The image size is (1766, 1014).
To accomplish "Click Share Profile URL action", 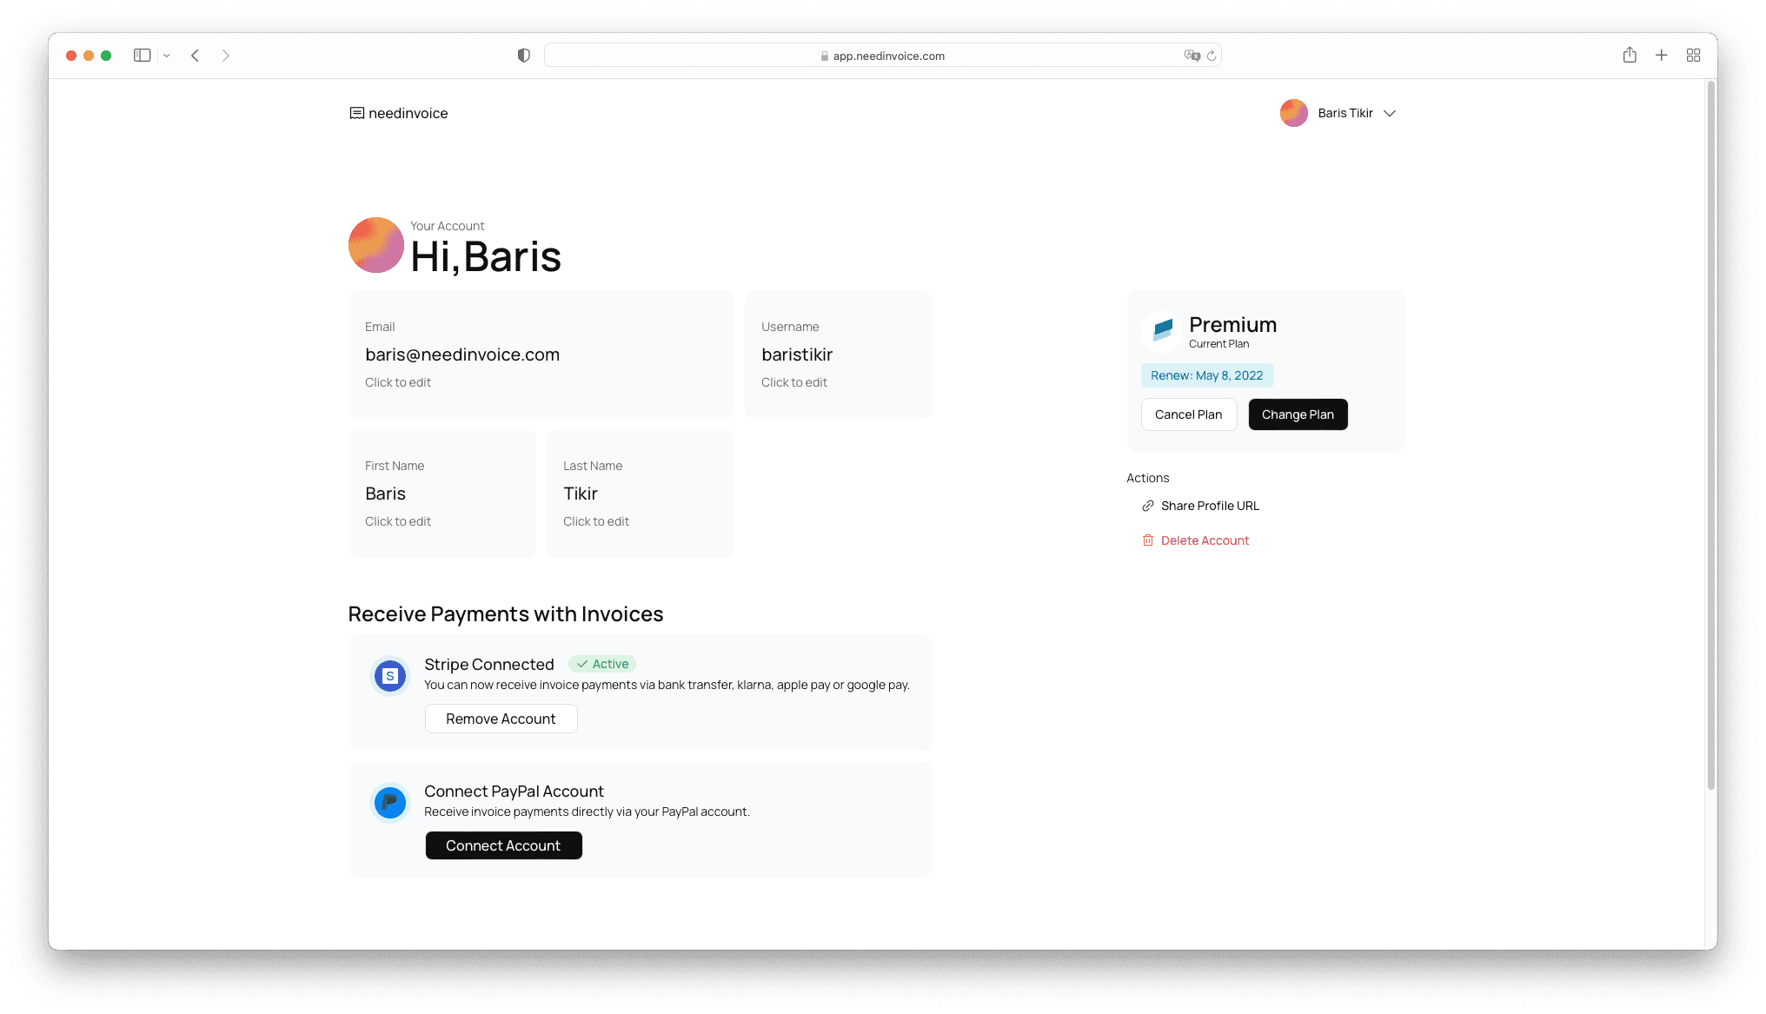I will [1209, 506].
